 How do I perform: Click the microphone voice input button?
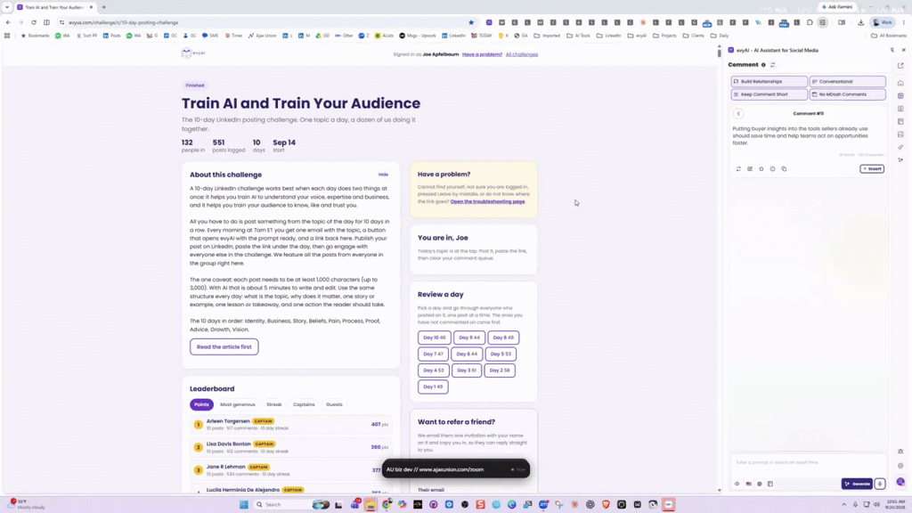click(x=879, y=484)
